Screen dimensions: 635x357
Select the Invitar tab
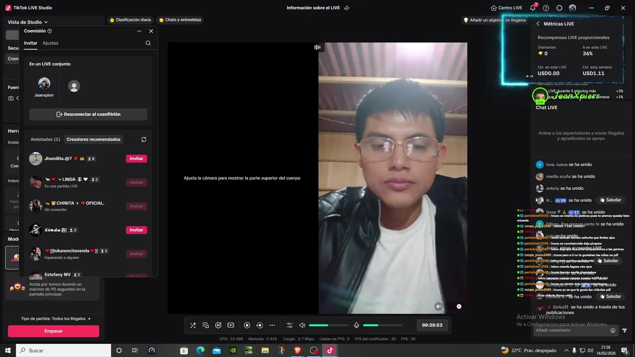(31, 43)
